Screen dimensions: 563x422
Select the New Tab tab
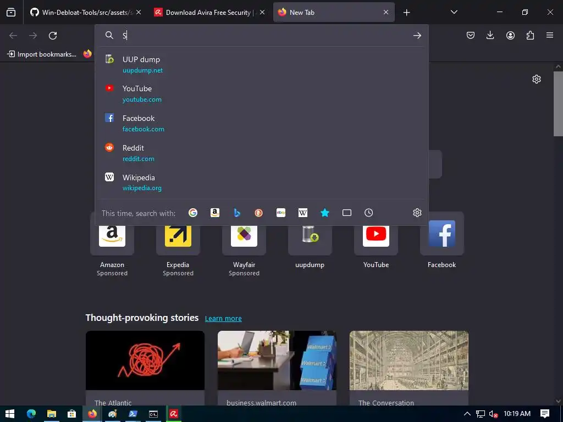(334, 12)
